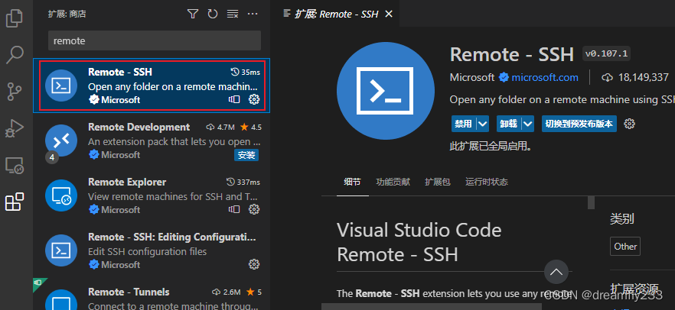Switch to the 扩展包 tab
Screen dimensions: 675x310
click(x=438, y=182)
